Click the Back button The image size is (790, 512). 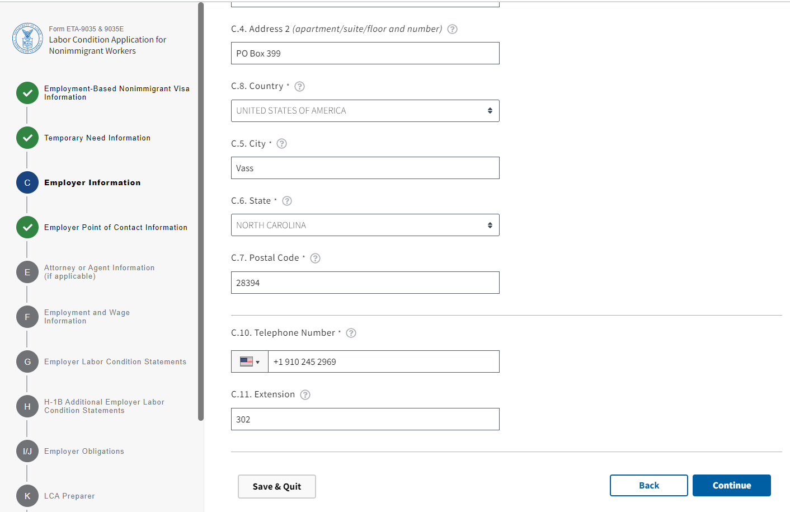(x=648, y=485)
